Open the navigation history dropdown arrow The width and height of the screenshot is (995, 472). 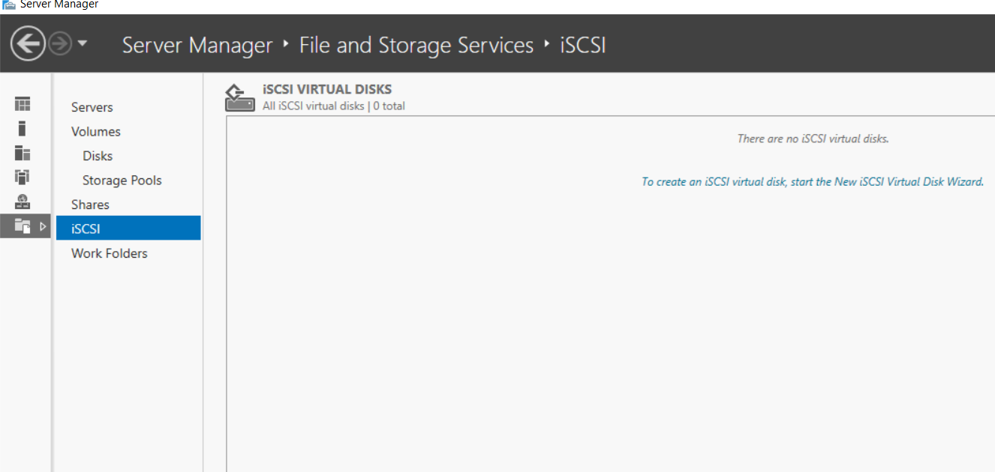83,44
